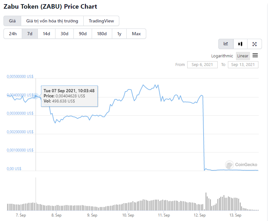Choose 90d range button
Image resolution: width=268 pixels, height=221 pixels.
[83, 34]
